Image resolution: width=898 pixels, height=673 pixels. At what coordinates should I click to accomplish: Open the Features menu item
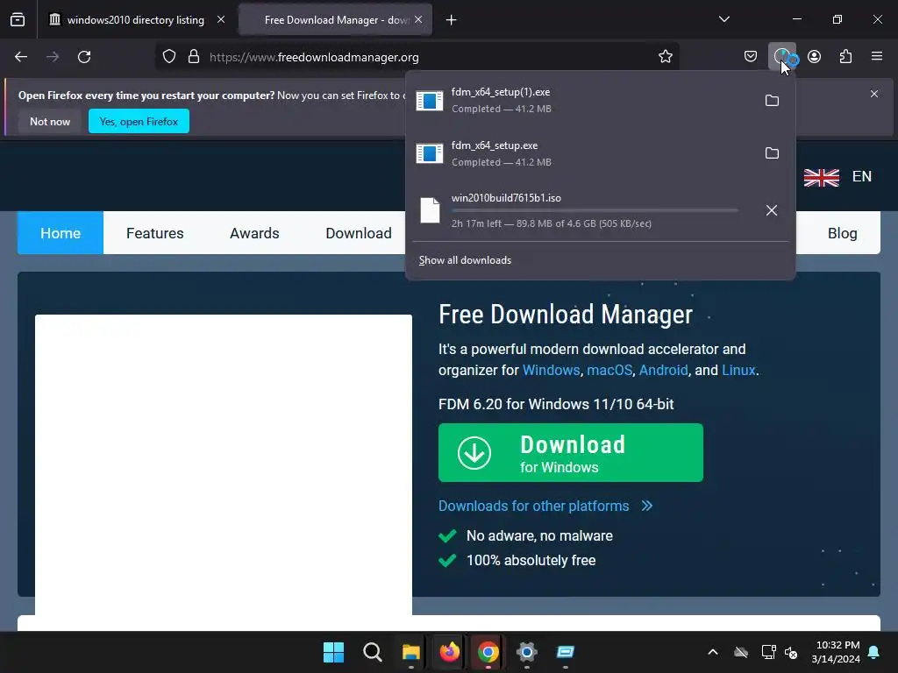pyautogui.click(x=154, y=233)
